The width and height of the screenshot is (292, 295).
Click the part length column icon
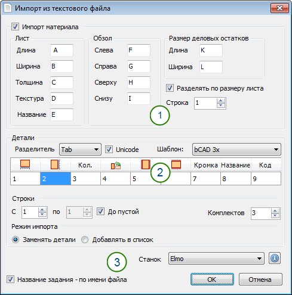[x=25, y=164]
